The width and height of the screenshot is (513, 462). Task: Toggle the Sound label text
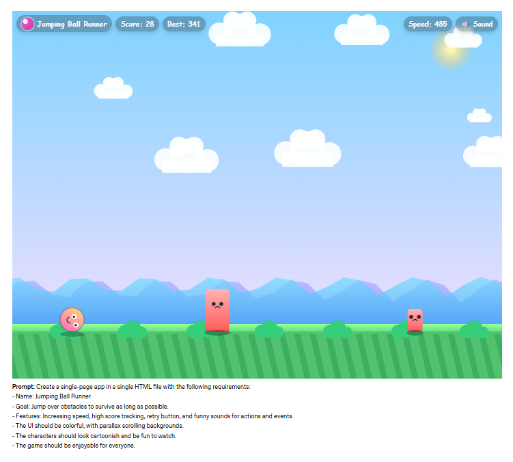coord(482,24)
